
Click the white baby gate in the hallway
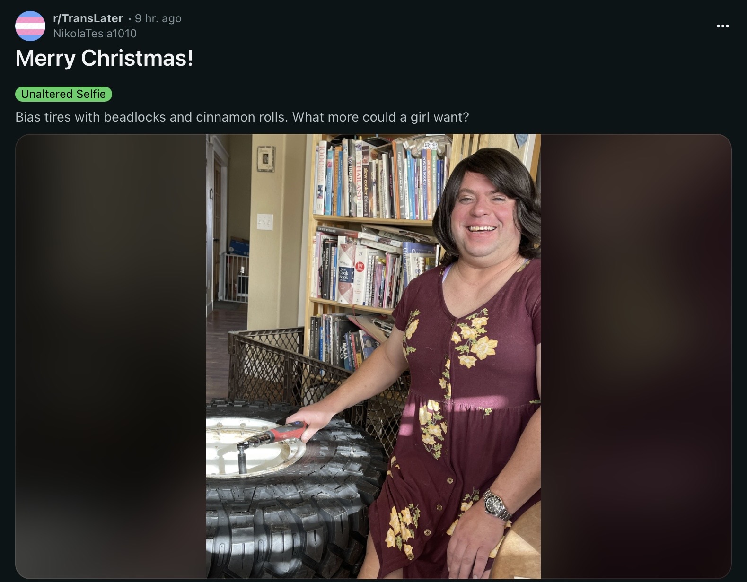234,278
